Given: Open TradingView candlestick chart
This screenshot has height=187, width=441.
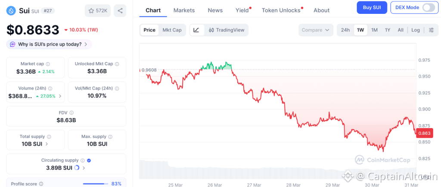Looking at the screenshot, I should (227, 30).
